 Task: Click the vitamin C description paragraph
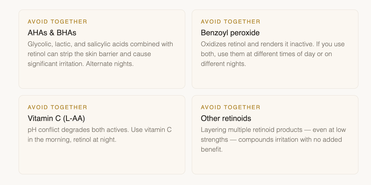[x=99, y=135]
